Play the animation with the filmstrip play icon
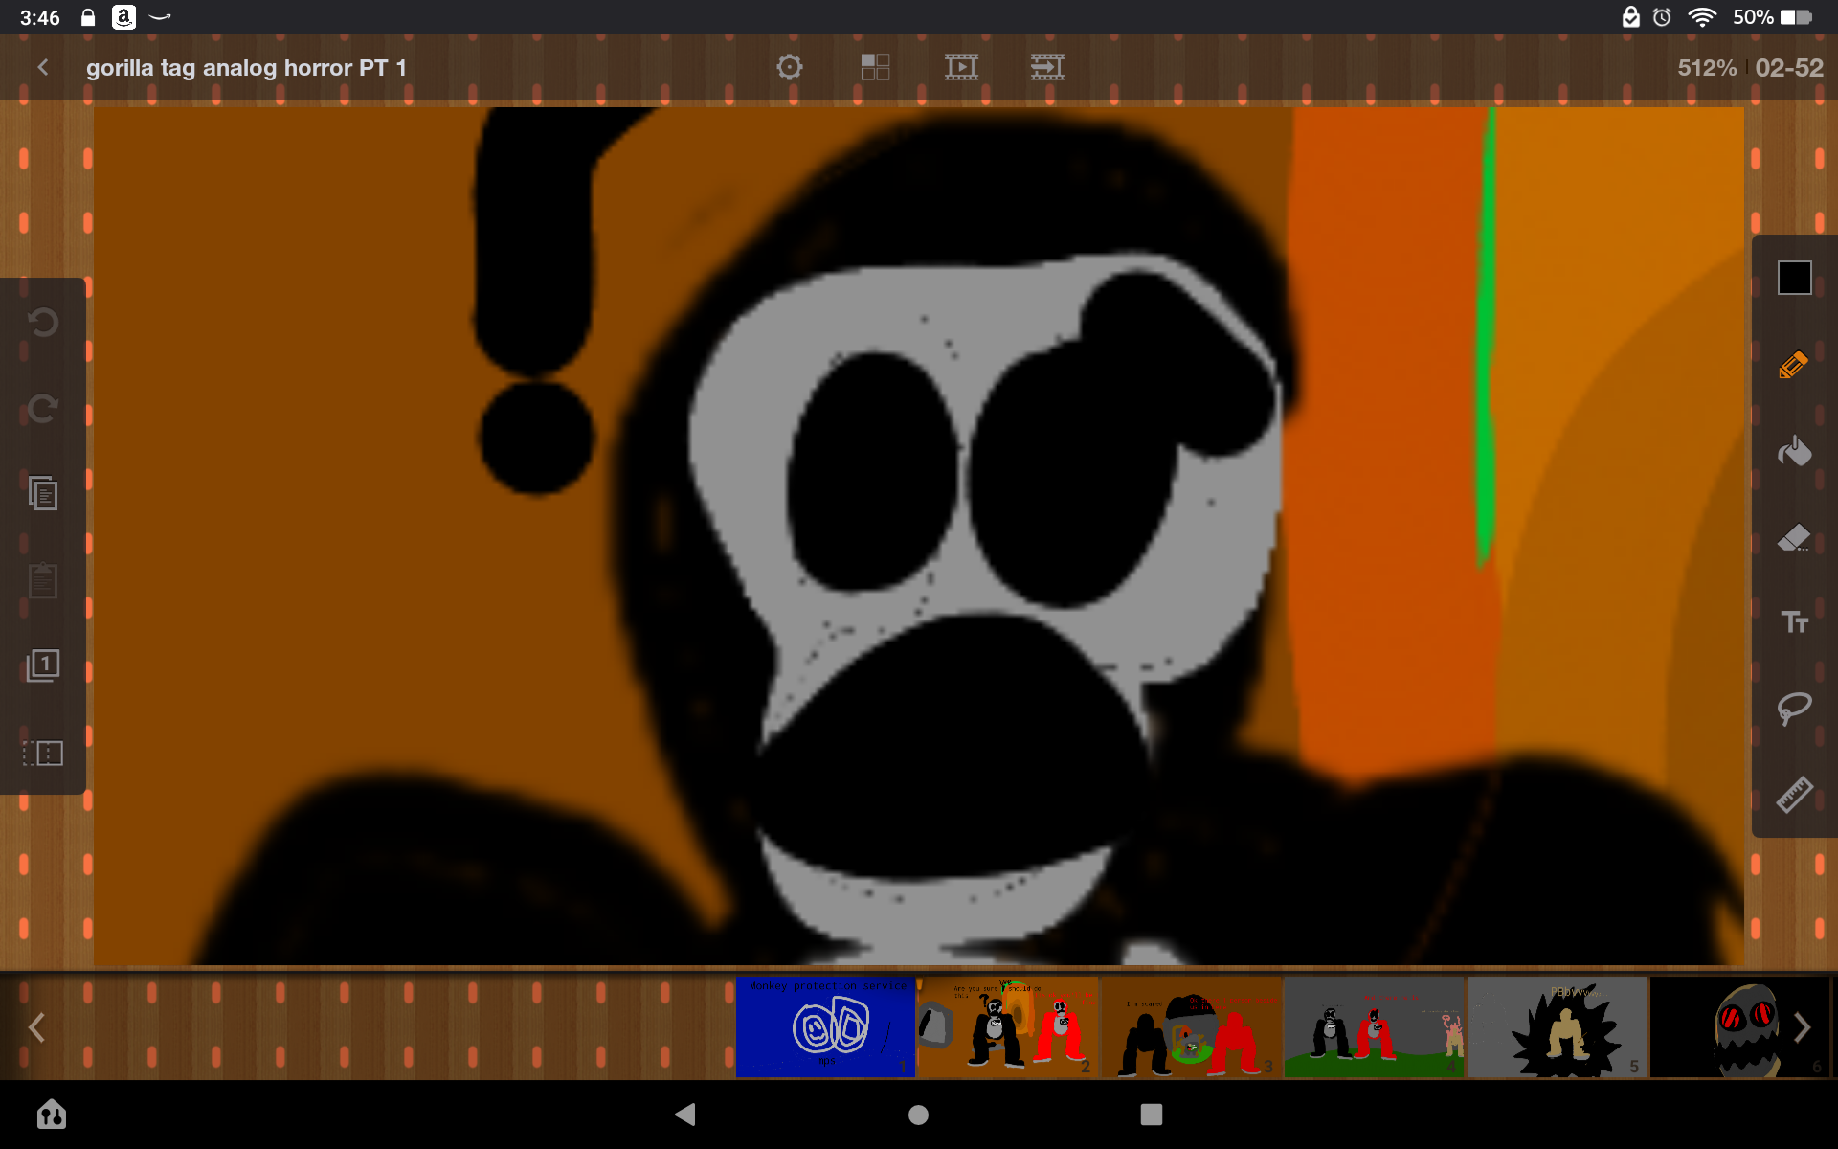 tap(961, 67)
